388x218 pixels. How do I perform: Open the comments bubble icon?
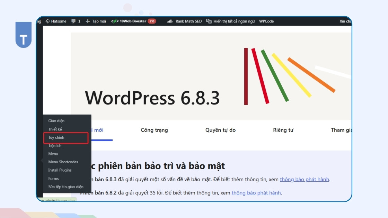73,21
